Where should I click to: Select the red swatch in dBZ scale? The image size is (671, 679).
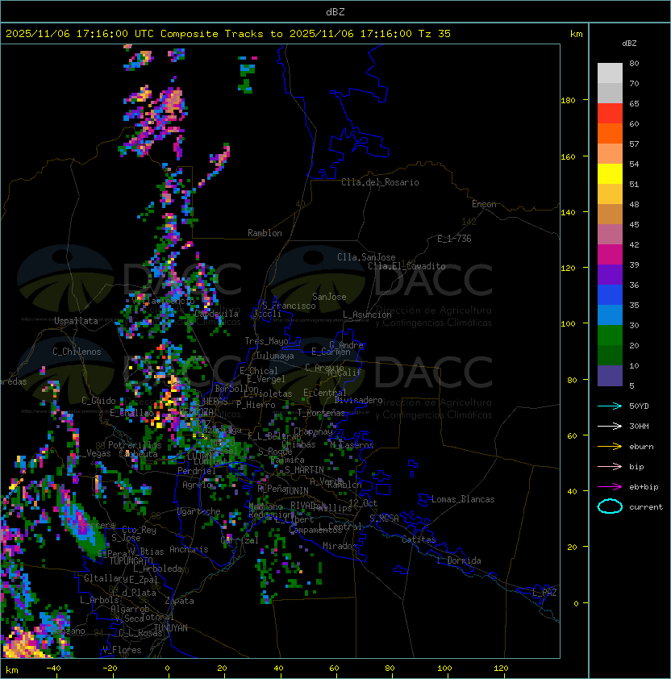click(610, 114)
